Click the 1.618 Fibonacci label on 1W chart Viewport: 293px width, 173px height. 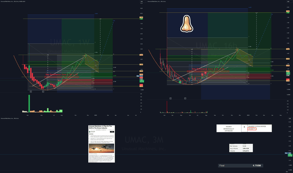pos(96,14)
